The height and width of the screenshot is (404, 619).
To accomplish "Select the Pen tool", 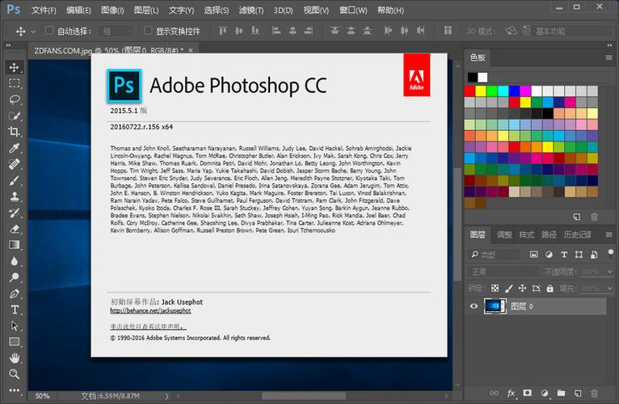I will [15, 294].
